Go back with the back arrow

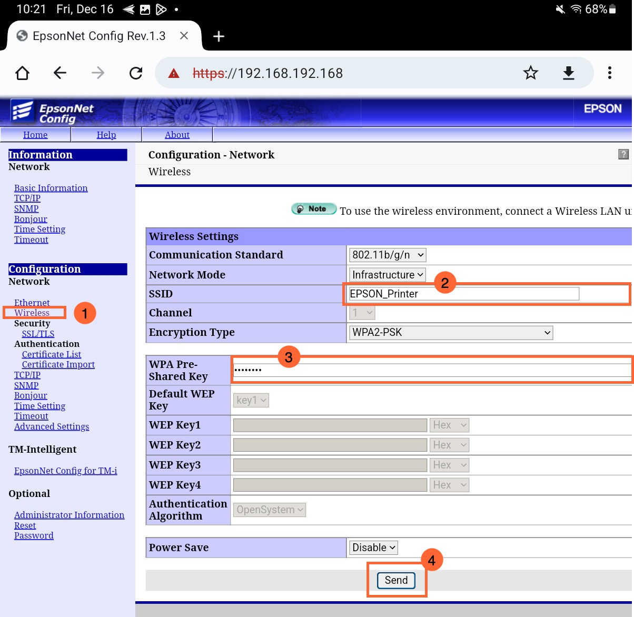pos(60,73)
